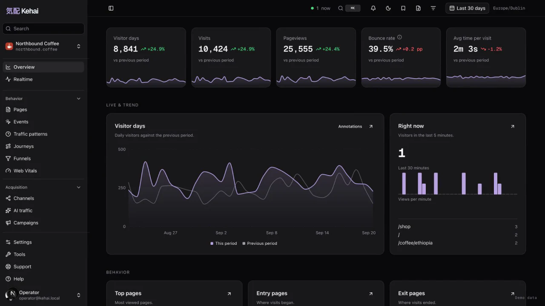Open the Last 30 days date picker
The image size is (545, 306).
(467, 8)
